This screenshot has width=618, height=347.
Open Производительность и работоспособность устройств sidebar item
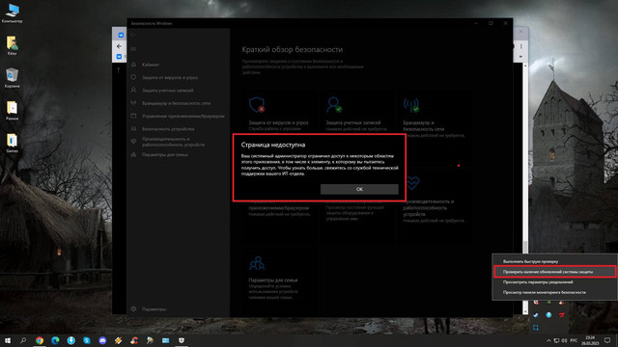173,142
